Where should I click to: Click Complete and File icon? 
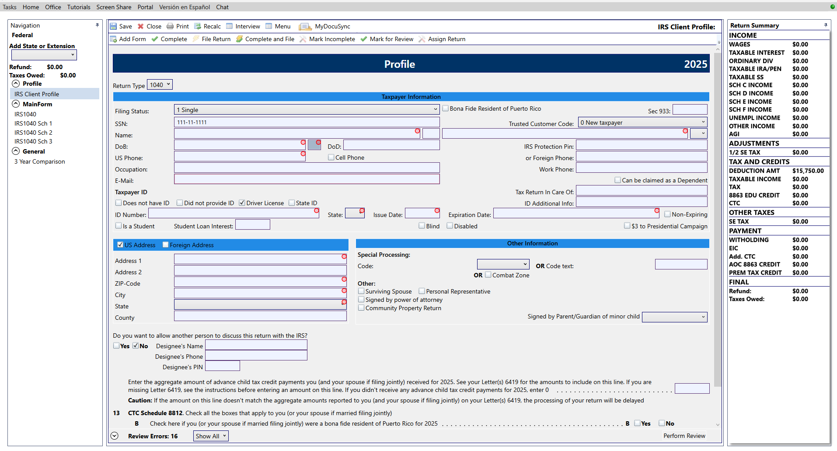239,39
